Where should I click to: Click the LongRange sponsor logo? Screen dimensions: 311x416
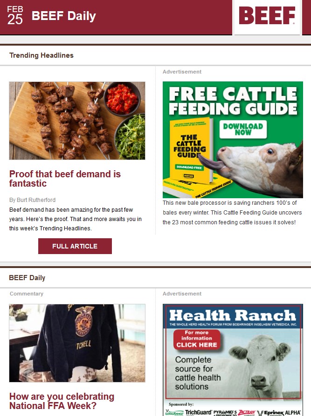tap(174, 413)
